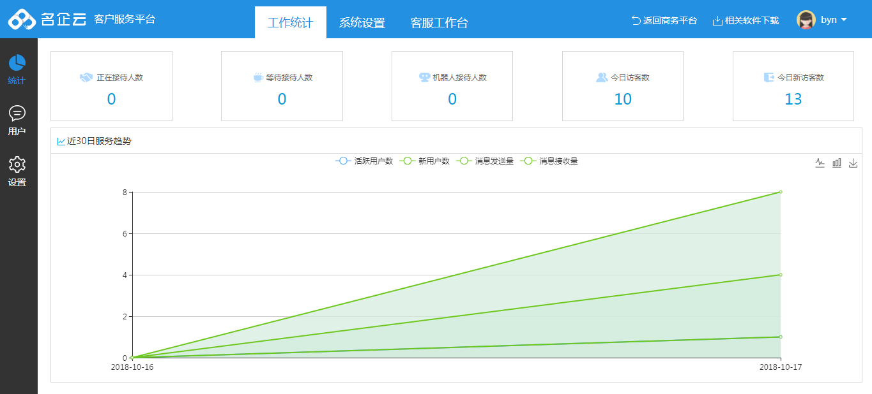Expand the byn user dropdown menu
Viewport: 872px width, 394px height.
point(834,20)
